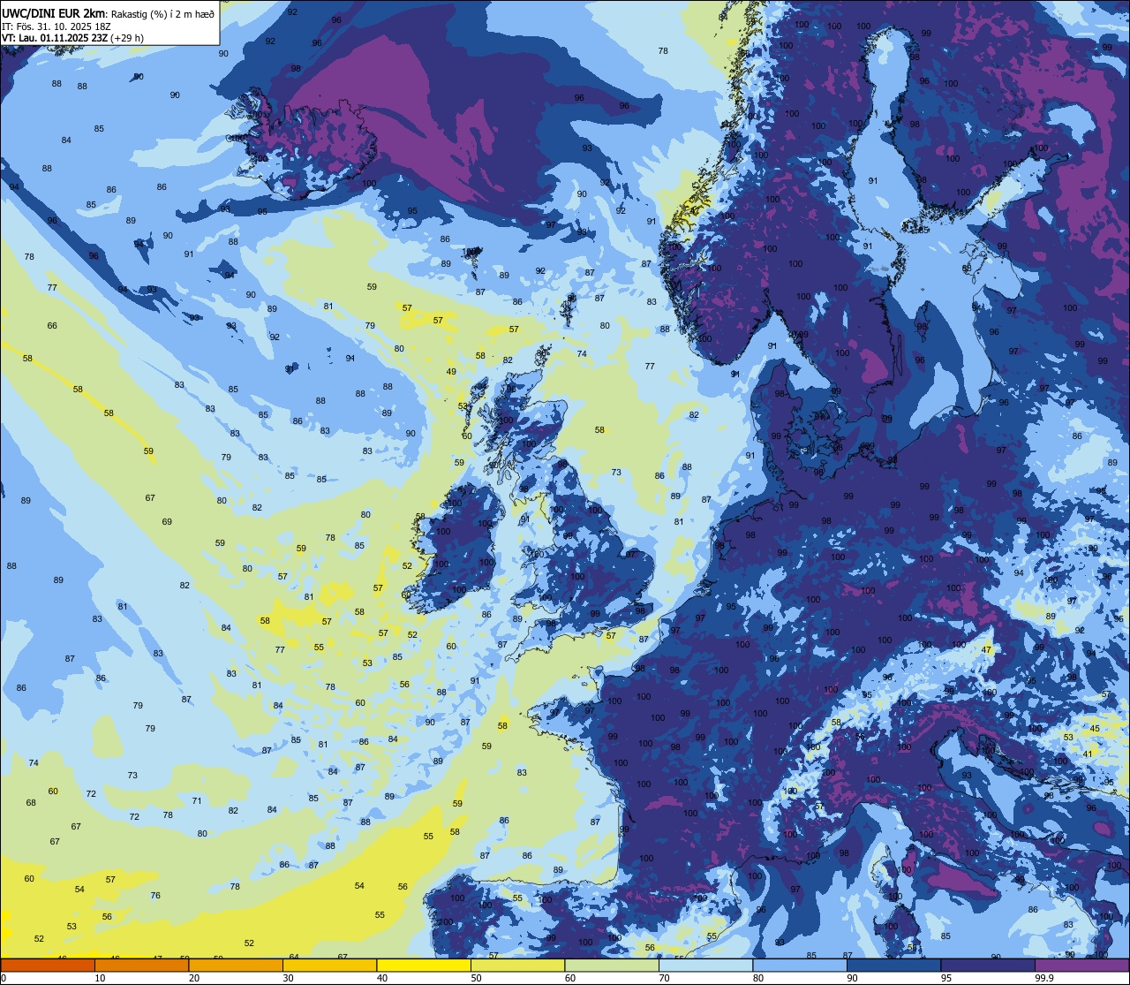Click the legend scale label 95

tap(946, 978)
